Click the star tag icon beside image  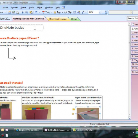[x=73, y=114]
